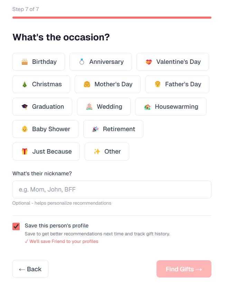Choose Mother's Day as the occasion

[107, 84]
